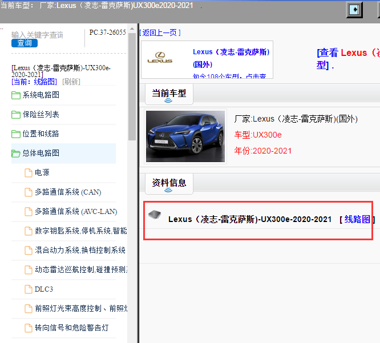The width and height of the screenshot is (380, 343).
Task: Open 动态雷达巡航控制,碰撞预测 entry
Action: pyautogui.click(x=81, y=269)
